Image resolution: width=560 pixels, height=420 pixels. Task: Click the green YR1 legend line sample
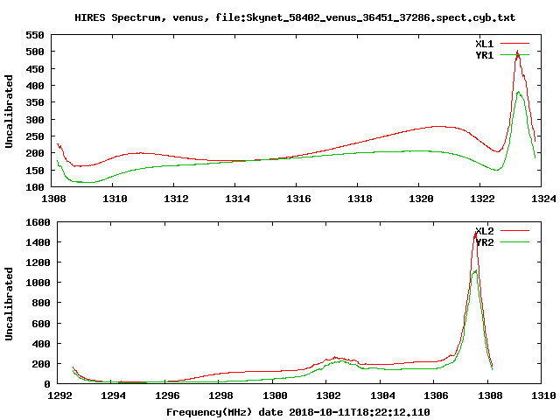[514, 54]
